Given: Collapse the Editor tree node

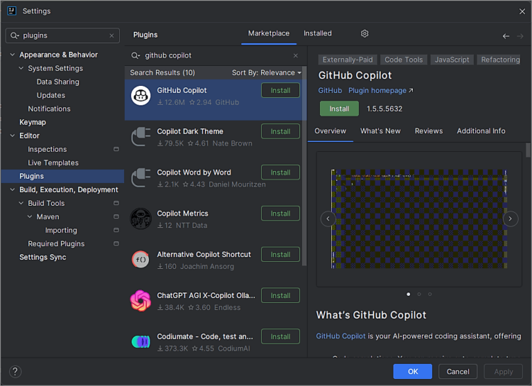Looking at the screenshot, I should coord(12,135).
